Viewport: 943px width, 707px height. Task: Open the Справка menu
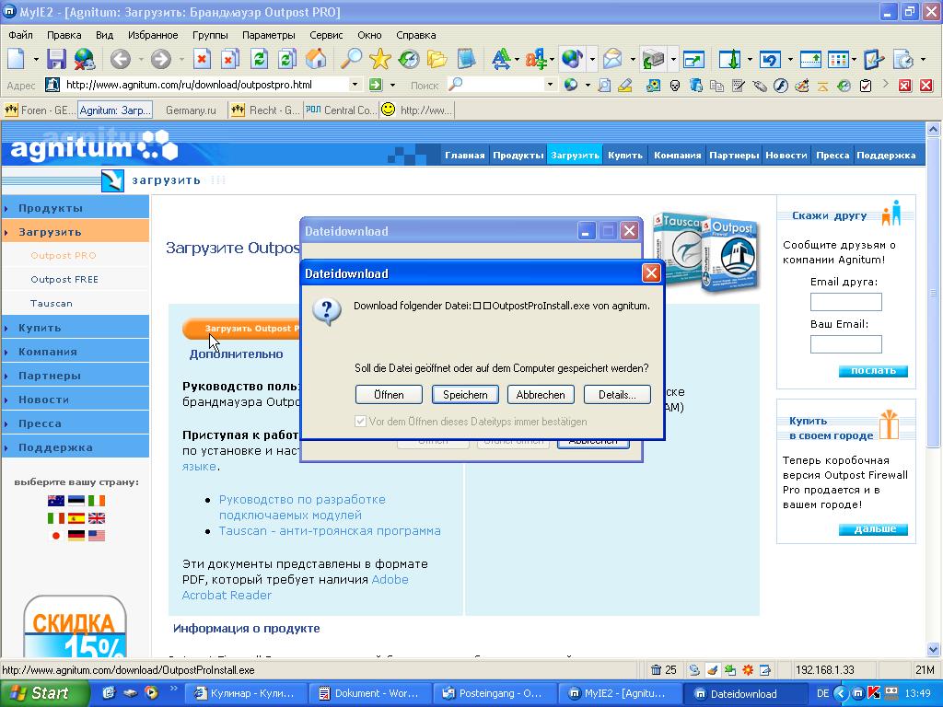point(415,35)
